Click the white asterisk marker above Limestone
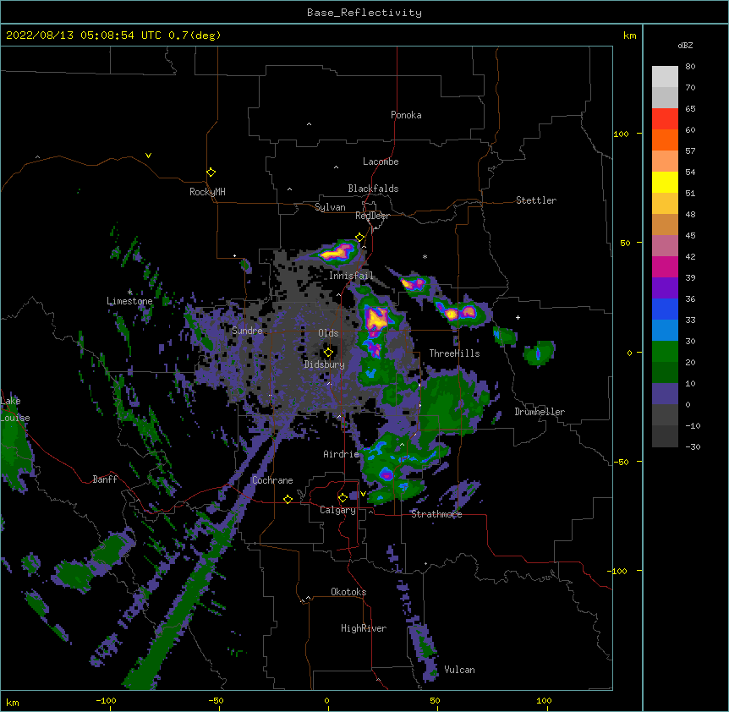Viewport: 729px width, 712px height. [x=129, y=292]
